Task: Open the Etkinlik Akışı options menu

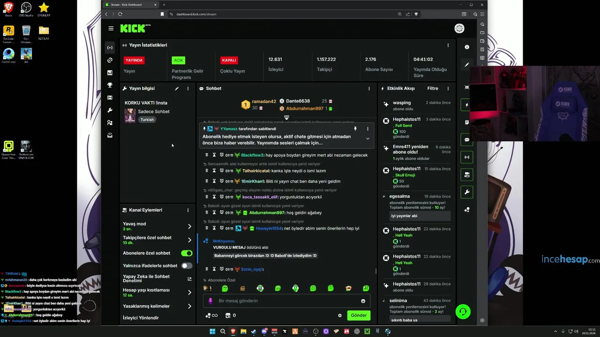Action: pos(448,88)
